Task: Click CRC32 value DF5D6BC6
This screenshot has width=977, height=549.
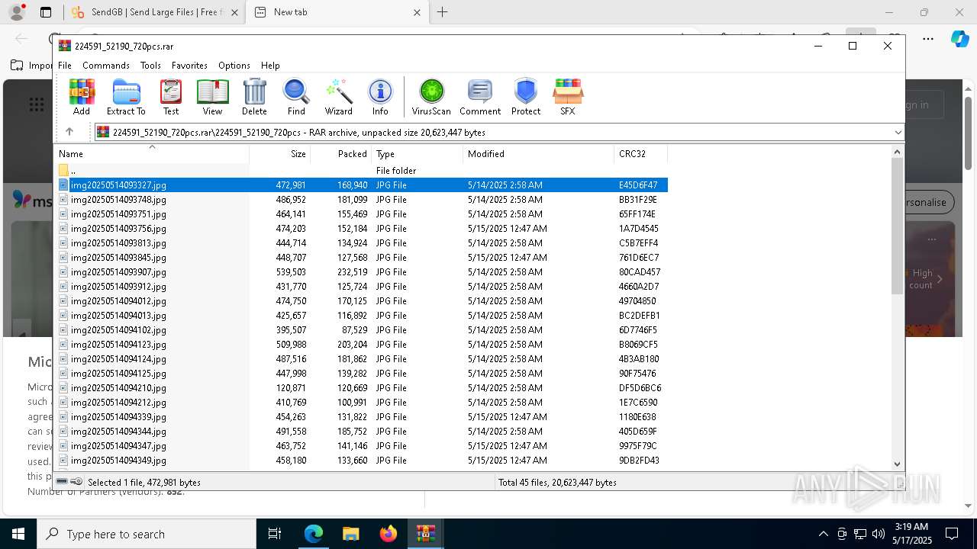Action: point(640,387)
